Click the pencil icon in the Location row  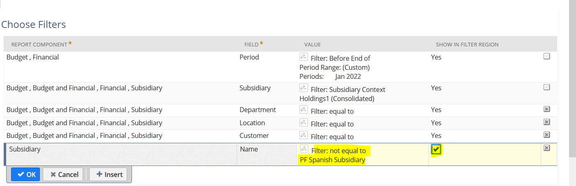[303, 122]
